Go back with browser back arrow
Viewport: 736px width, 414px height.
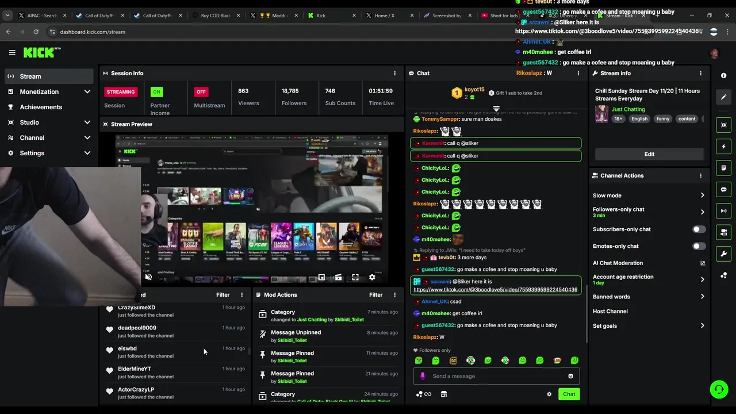[x=9, y=32]
